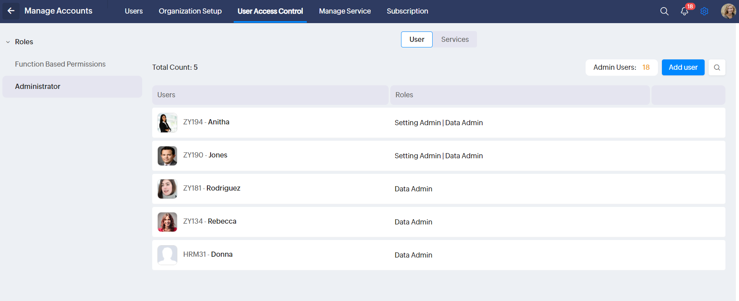Open the settings gear icon
This screenshot has width=739, height=301.
(704, 11)
